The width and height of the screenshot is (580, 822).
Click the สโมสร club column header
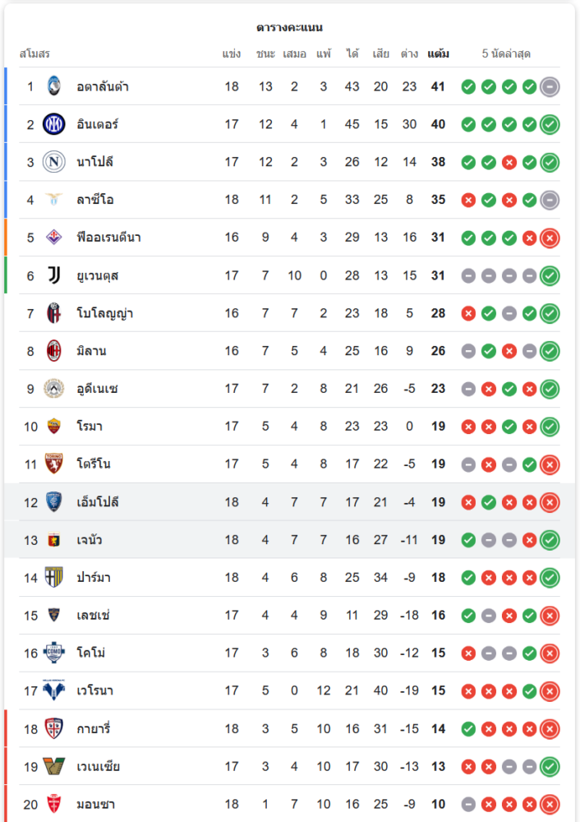click(x=35, y=54)
